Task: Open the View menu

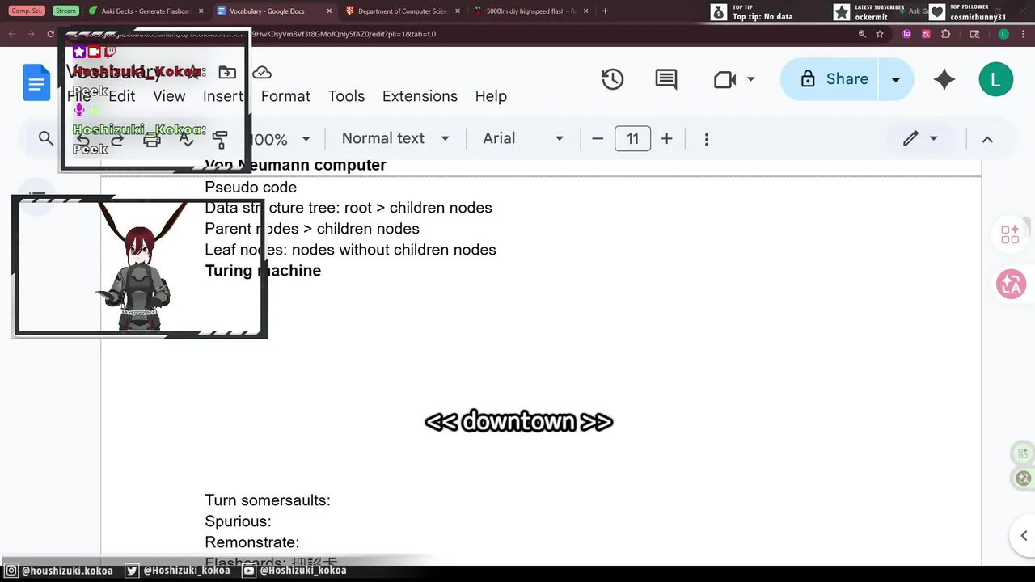Action: click(169, 96)
